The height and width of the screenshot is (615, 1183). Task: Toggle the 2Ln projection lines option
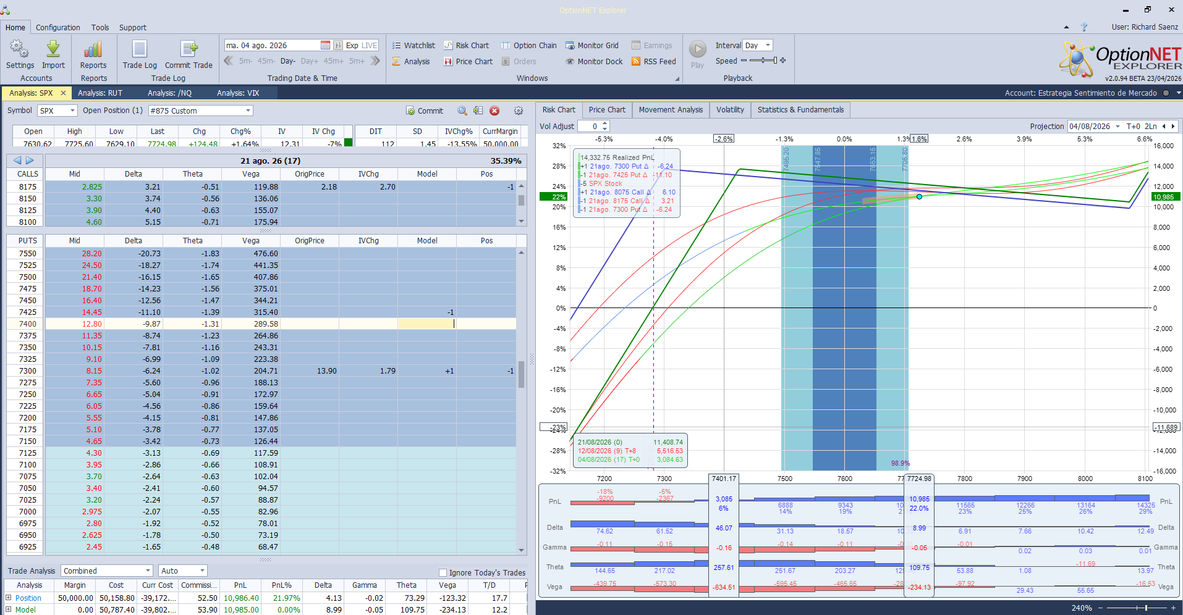(x=1150, y=126)
